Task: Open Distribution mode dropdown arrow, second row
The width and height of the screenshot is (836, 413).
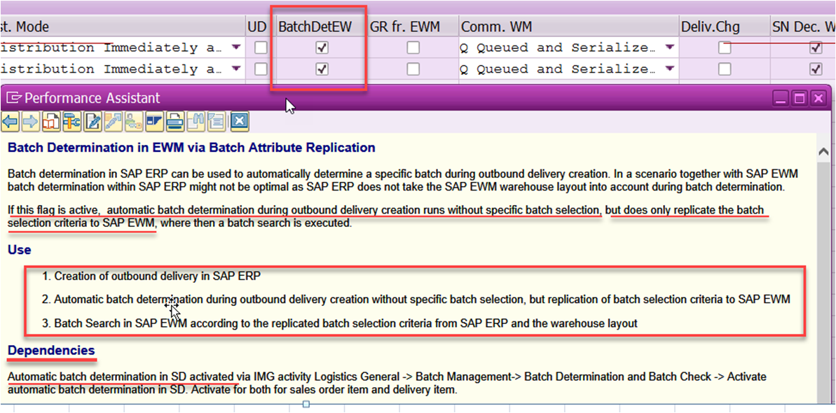Action: coord(237,69)
